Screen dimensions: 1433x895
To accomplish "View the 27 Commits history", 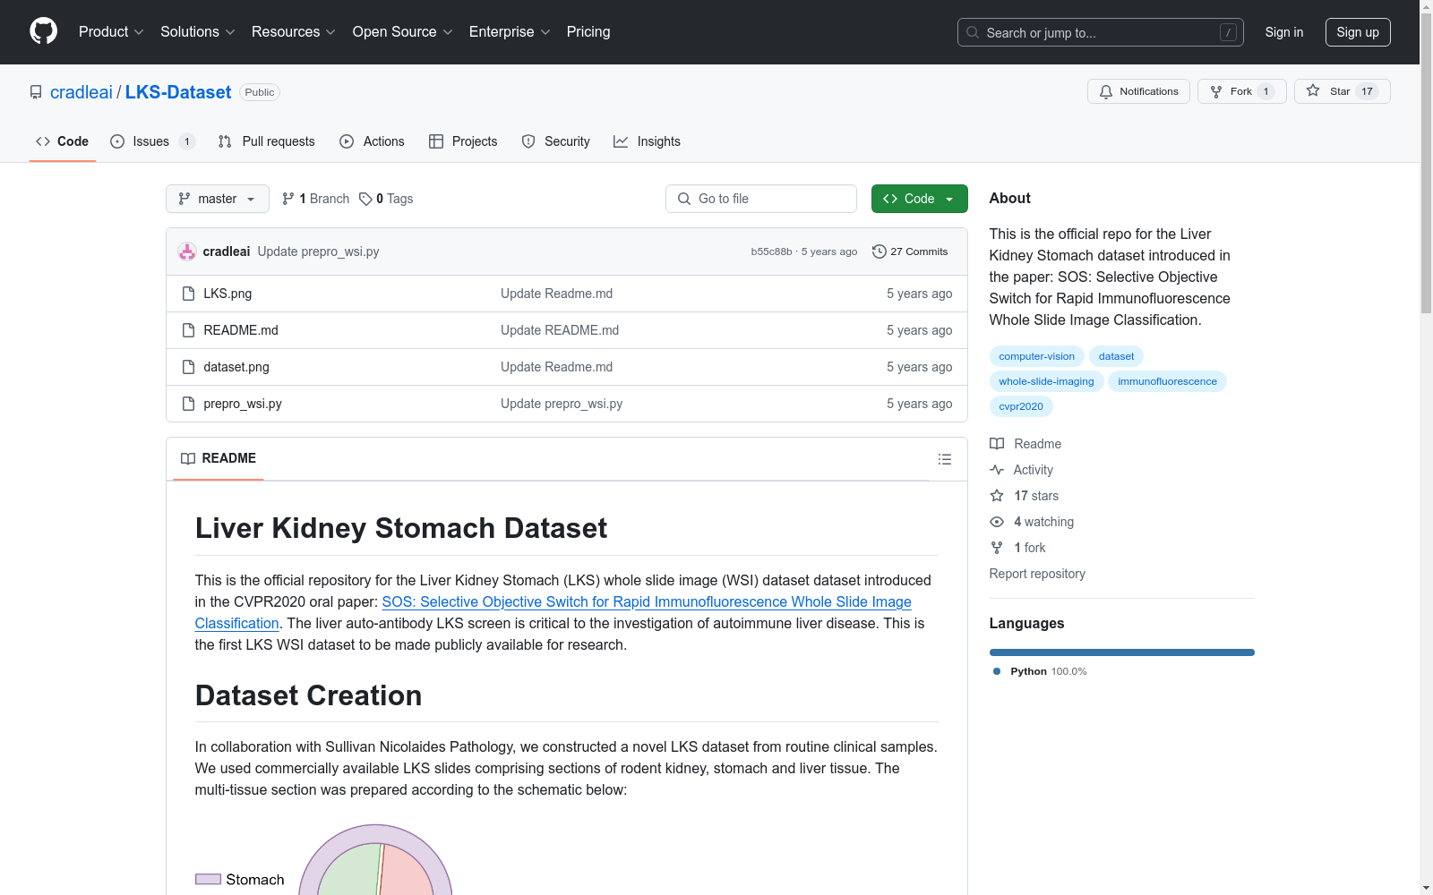I will pyautogui.click(x=910, y=251).
